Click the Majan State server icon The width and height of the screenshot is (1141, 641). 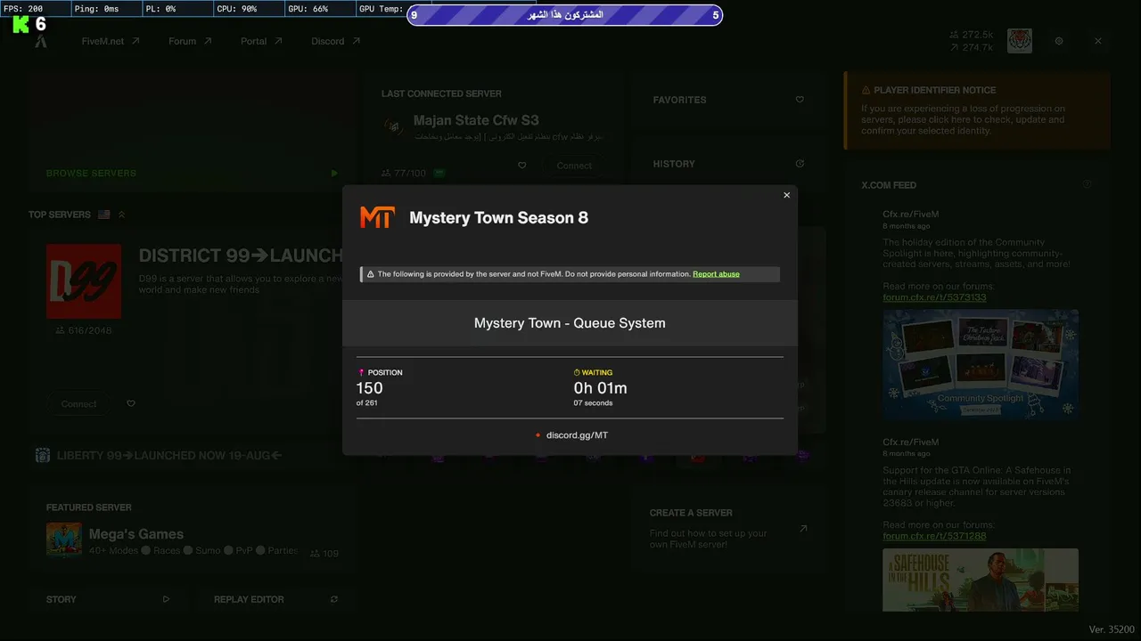pyautogui.click(x=393, y=126)
